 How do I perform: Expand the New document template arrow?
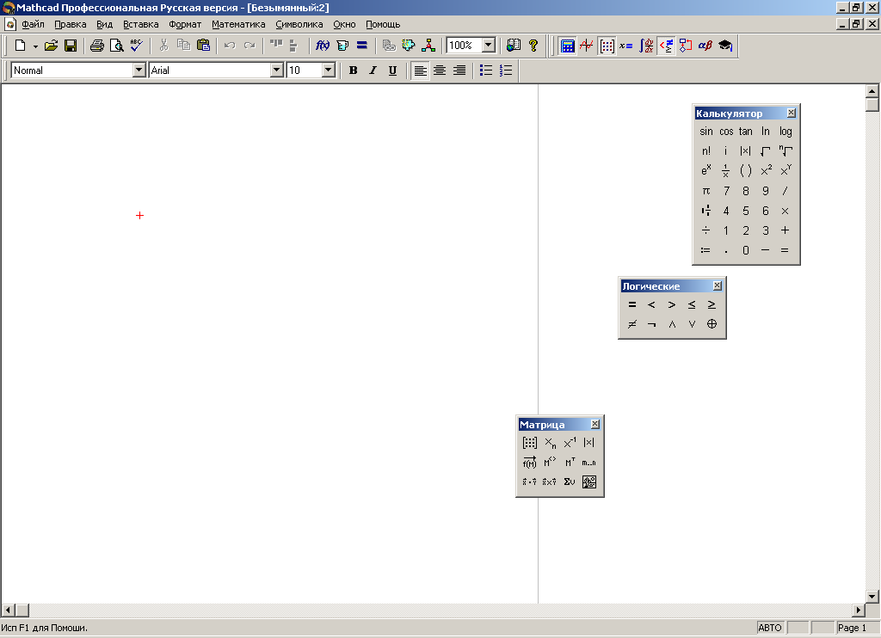coord(35,46)
